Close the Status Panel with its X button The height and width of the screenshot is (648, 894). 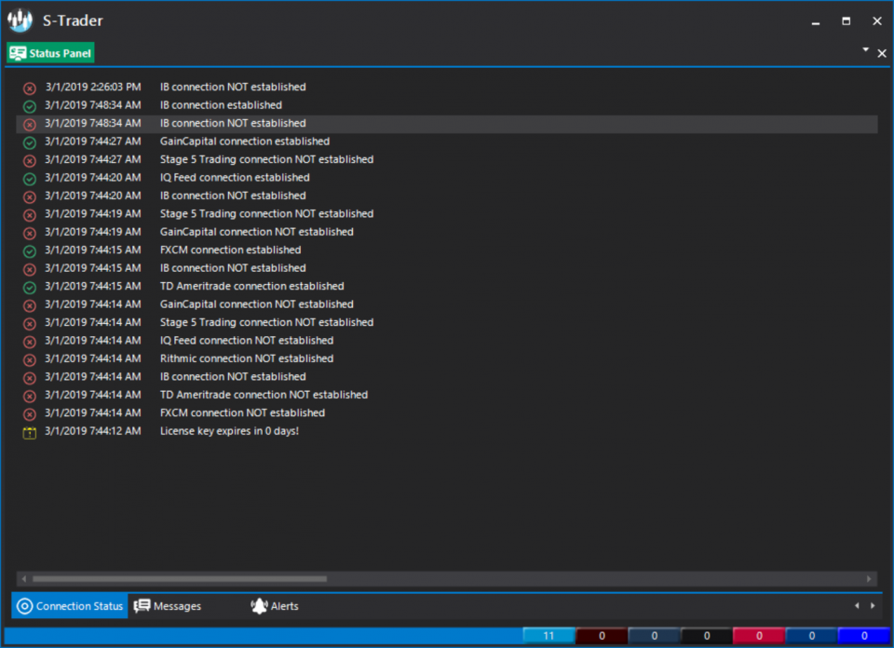click(882, 54)
